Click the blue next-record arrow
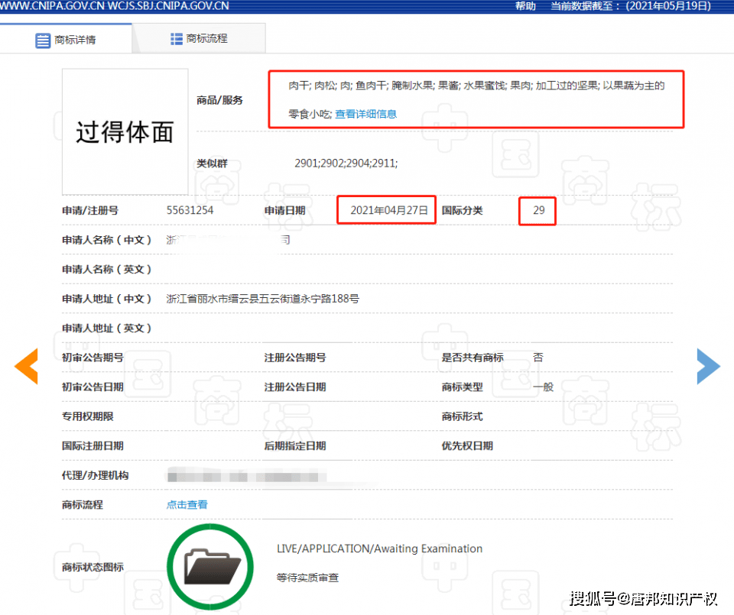The width and height of the screenshot is (734, 615). pos(707,366)
